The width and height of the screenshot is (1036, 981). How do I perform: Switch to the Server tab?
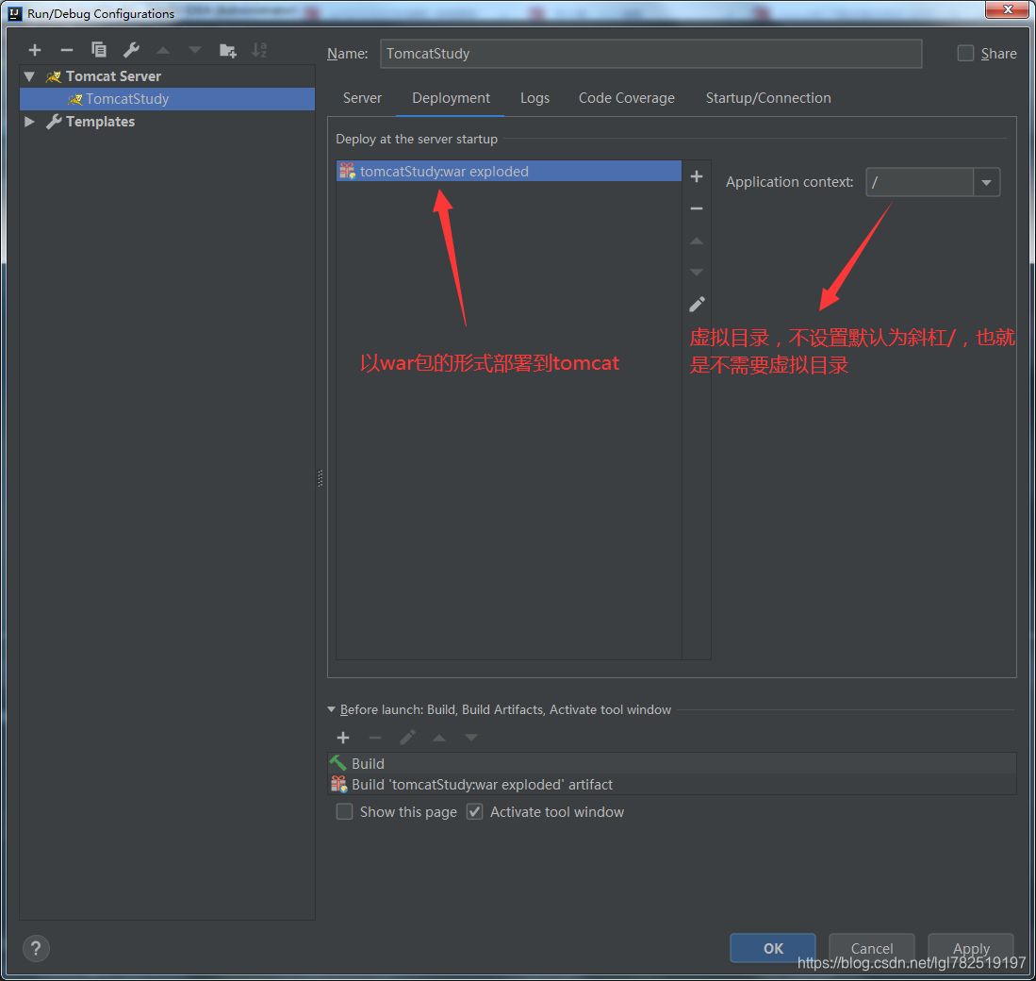pyautogui.click(x=362, y=98)
